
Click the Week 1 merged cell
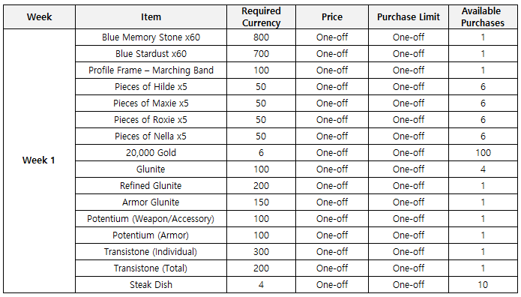click(39, 160)
